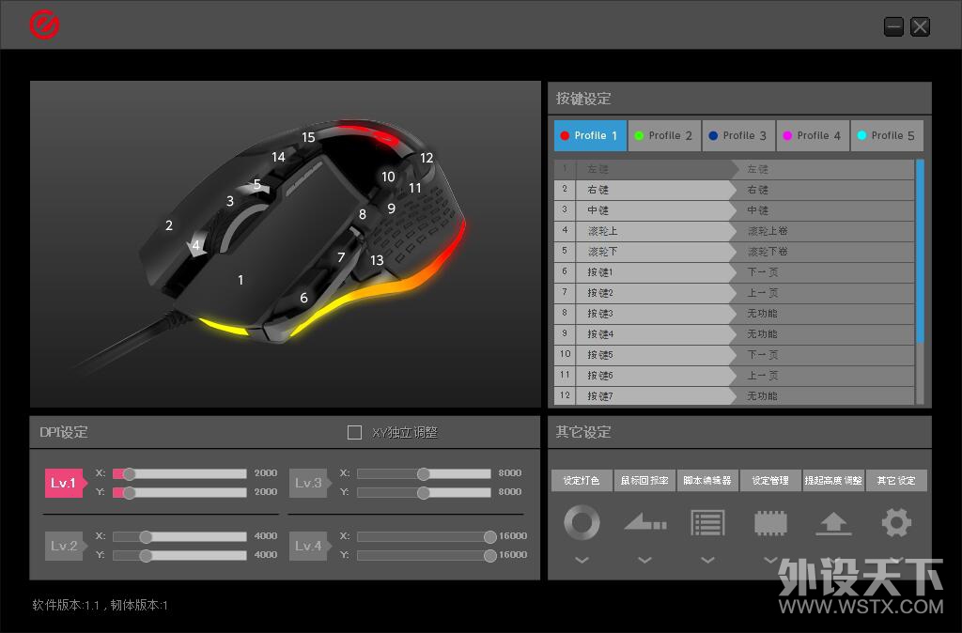Select button 8 on the mouse image
Image resolution: width=962 pixels, height=633 pixels.
[363, 215]
